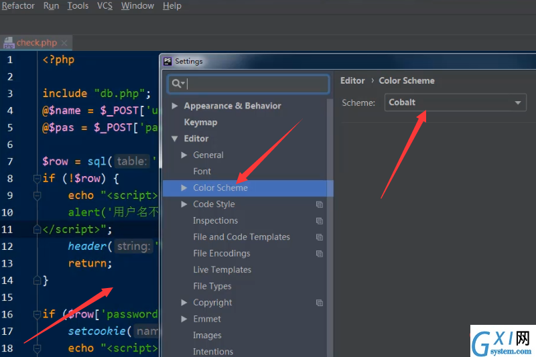Click project-level icon beside File and Code Templates
This screenshot has width=536, height=357.
coord(320,237)
